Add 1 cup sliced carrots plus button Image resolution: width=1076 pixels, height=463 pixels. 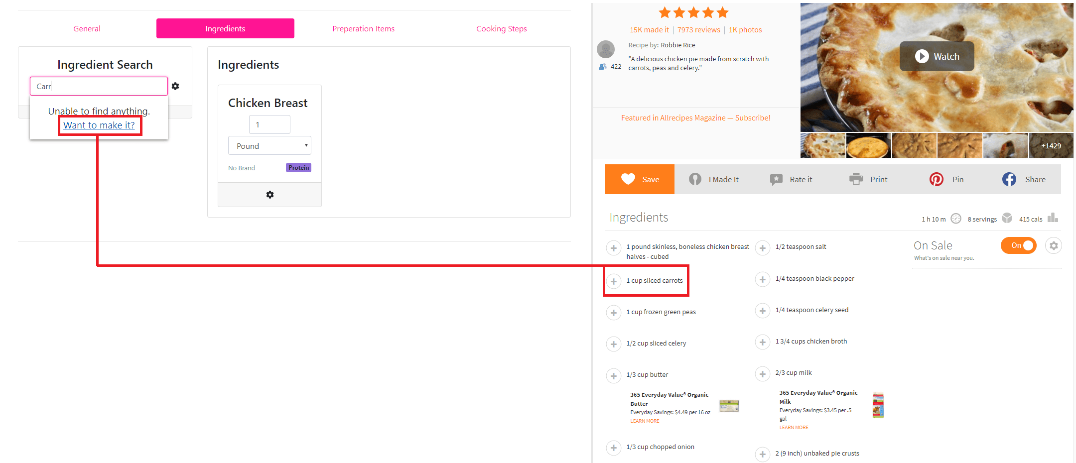coord(613,281)
